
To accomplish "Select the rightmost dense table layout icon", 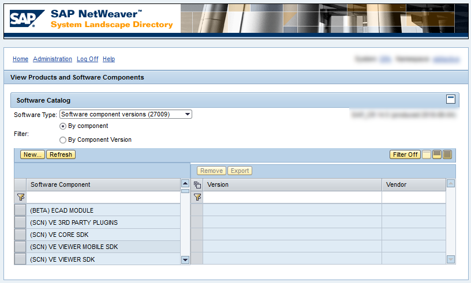I will point(447,154).
